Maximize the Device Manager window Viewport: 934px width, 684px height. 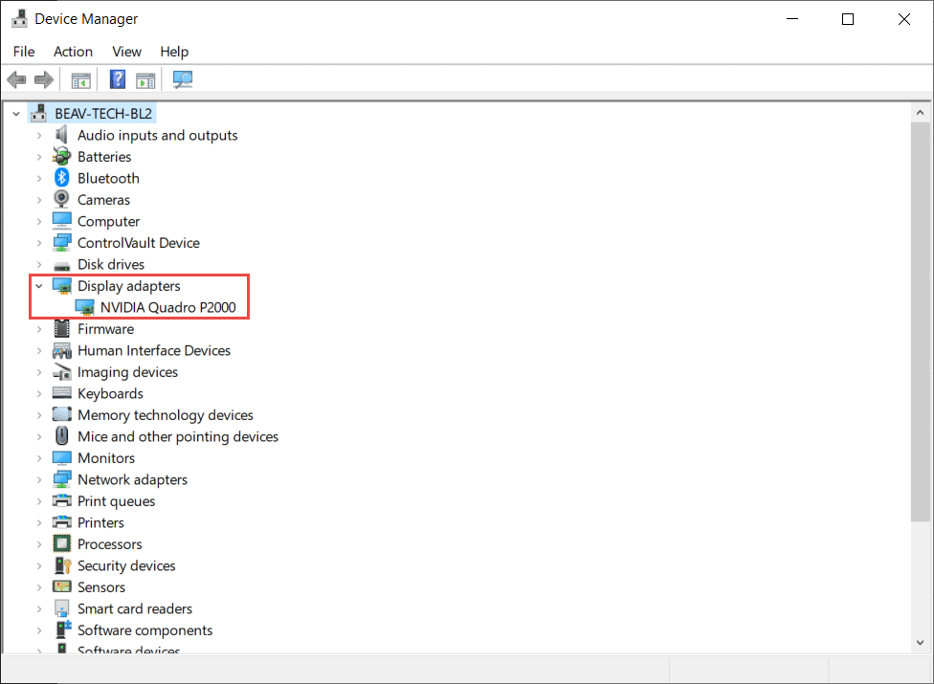(x=848, y=19)
